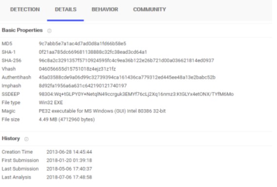
Task: Click the MD5 label
Action: point(7,44)
